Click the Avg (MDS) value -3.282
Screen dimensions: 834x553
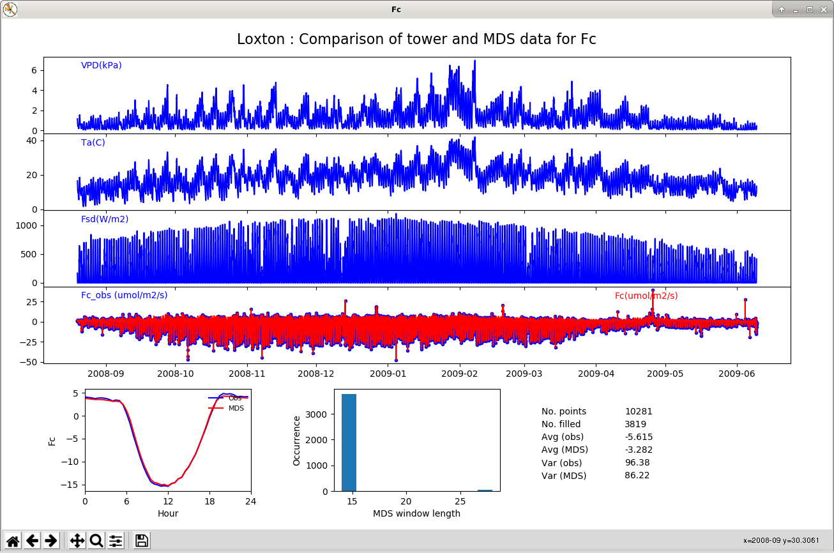pyautogui.click(x=639, y=450)
